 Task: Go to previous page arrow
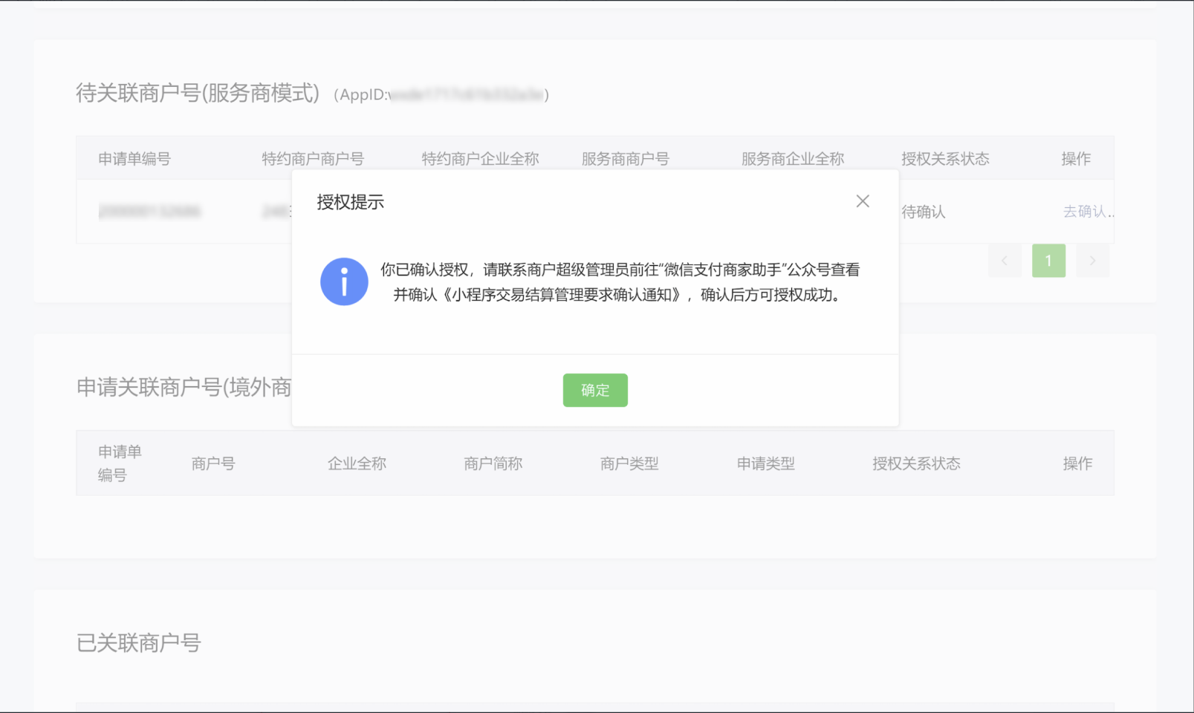[x=1005, y=261]
